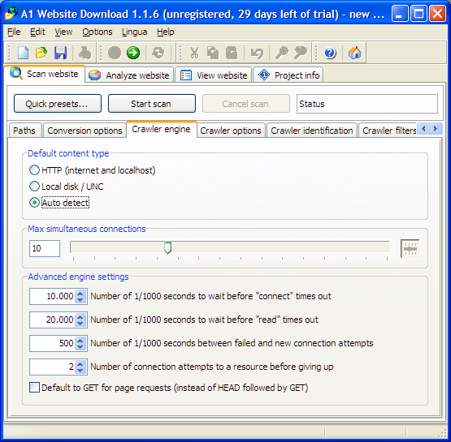This screenshot has width=451, height=442.
Task: Click the Undo arrow icon
Action: (x=257, y=53)
